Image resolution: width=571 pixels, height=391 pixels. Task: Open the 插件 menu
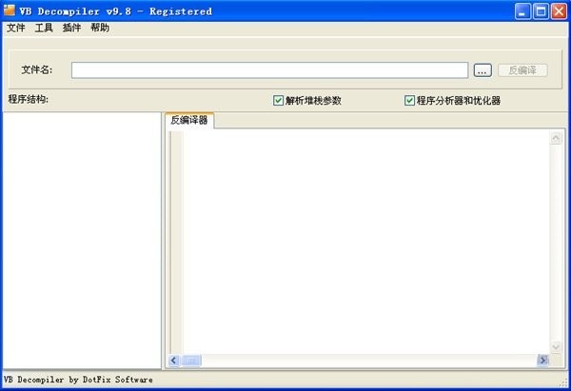[x=71, y=28]
